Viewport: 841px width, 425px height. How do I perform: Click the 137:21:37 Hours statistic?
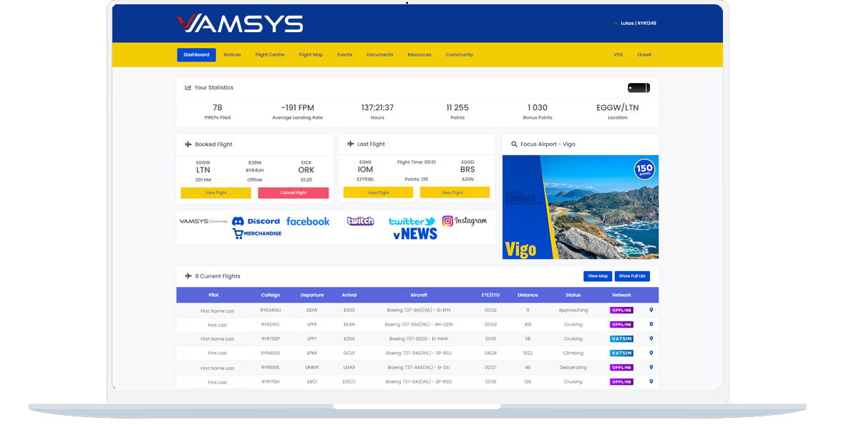378,112
